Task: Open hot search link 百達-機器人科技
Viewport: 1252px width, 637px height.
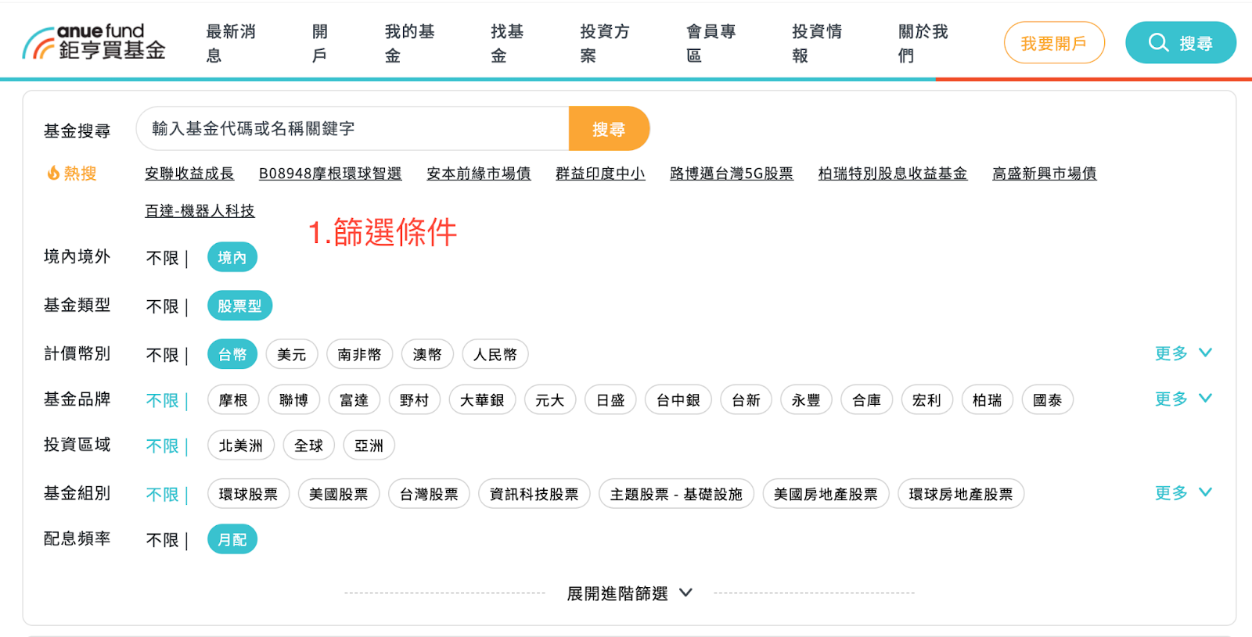Action: (x=200, y=211)
